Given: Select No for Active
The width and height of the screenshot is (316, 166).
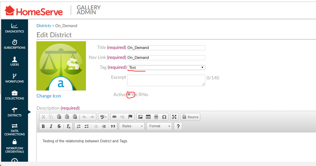Looking at the screenshot, I should [x=140, y=94].
